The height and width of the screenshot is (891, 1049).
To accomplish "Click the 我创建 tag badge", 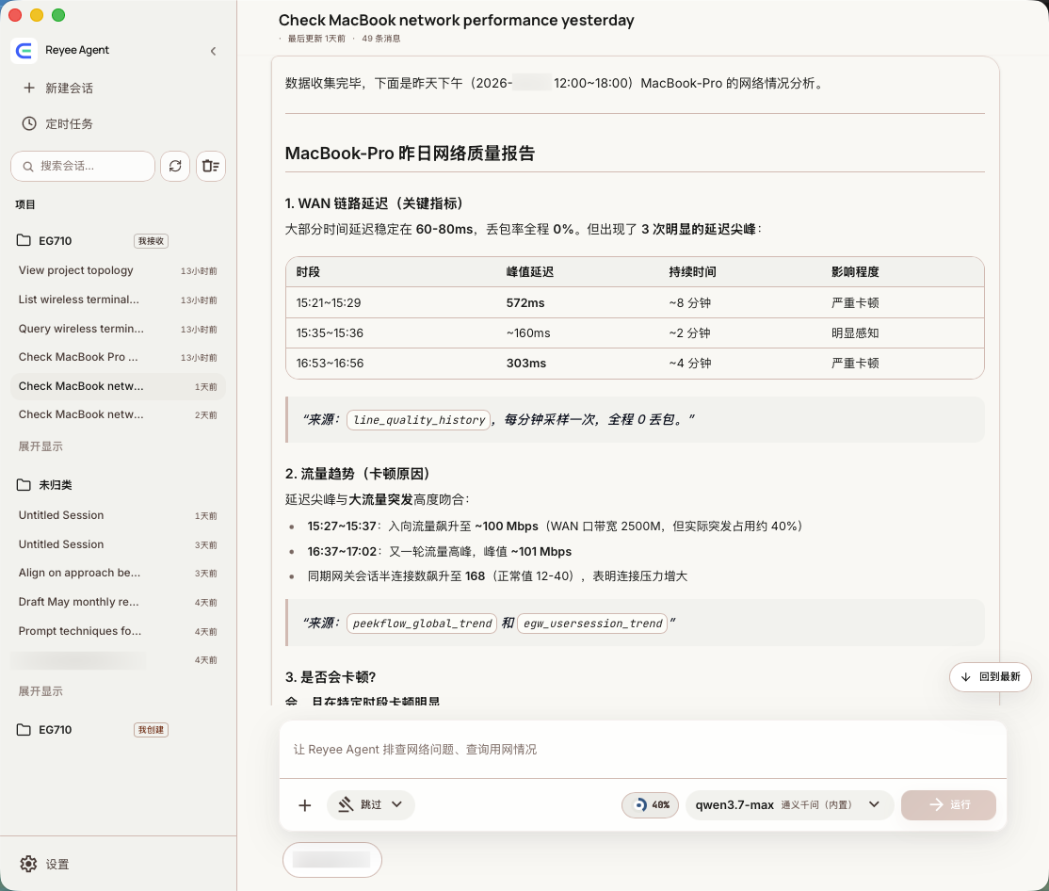I will tap(152, 730).
